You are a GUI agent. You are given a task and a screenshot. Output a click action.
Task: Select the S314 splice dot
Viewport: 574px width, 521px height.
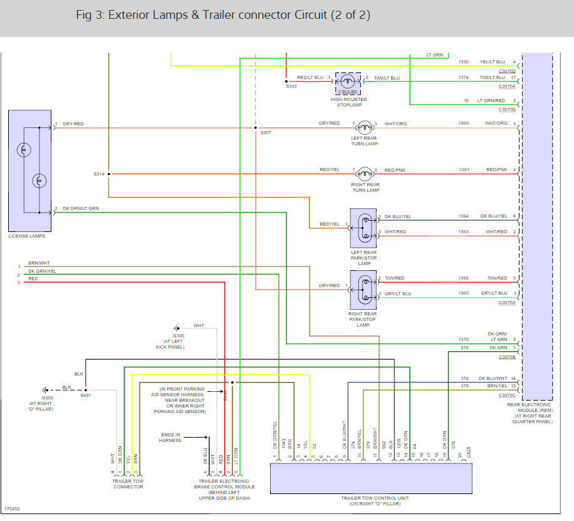pos(109,174)
